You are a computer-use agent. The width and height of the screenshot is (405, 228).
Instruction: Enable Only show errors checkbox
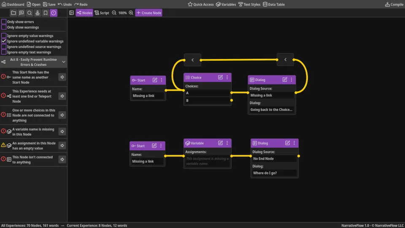pyautogui.click(x=4, y=22)
